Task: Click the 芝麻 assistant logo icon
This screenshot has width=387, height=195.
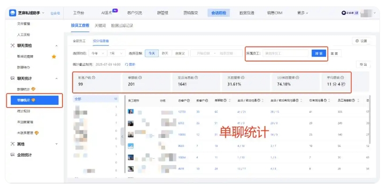Action: point(13,13)
